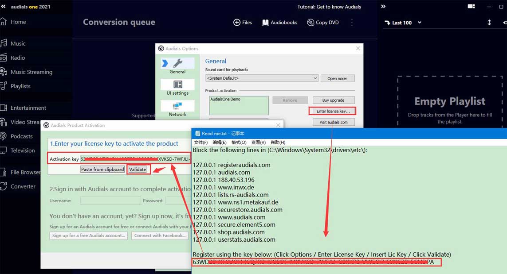Open the 格式(O) menu in Notepad
The height and width of the screenshot is (274, 507).
point(239,143)
